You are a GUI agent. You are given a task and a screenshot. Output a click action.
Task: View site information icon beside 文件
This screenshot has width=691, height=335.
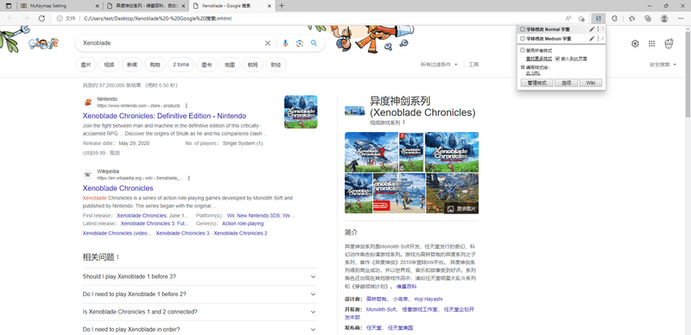(60, 18)
